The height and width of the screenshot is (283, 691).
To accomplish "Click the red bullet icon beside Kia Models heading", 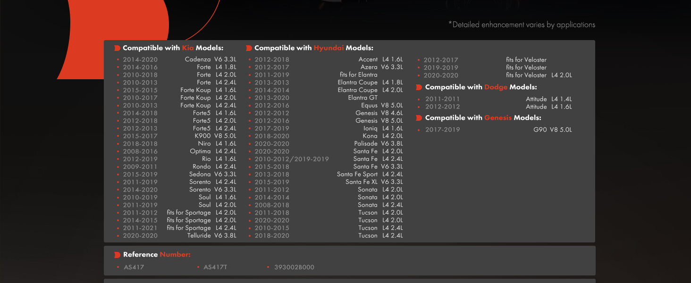I will tap(117, 48).
